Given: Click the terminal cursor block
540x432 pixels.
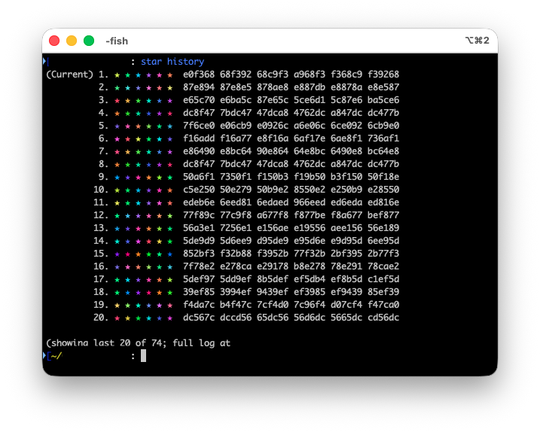Looking at the screenshot, I should [x=143, y=355].
